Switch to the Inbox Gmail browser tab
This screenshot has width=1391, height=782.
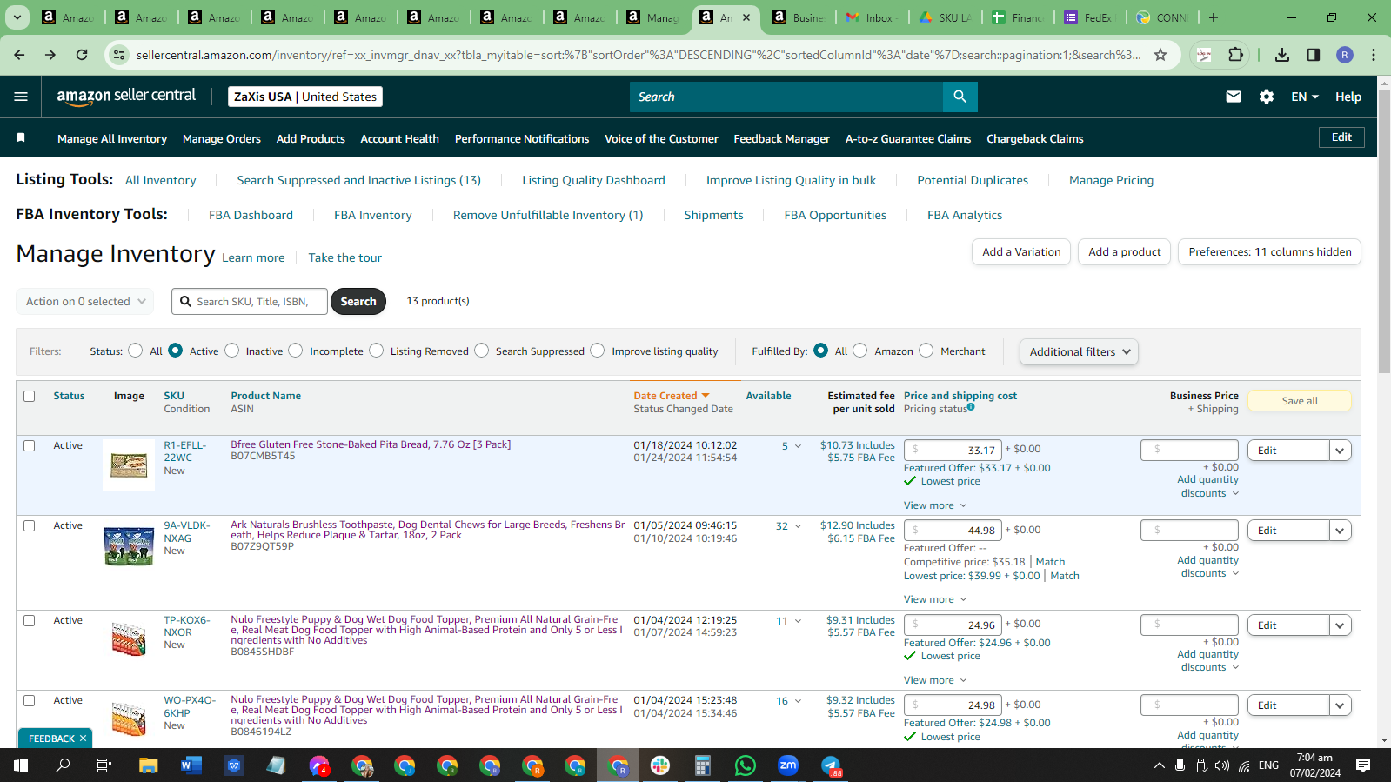click(873, 17)
